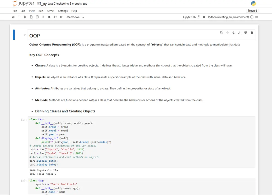Click the output line 2023 Tesla Model 3
This screenshot has height=195, width=272.
tap(43, 174)
